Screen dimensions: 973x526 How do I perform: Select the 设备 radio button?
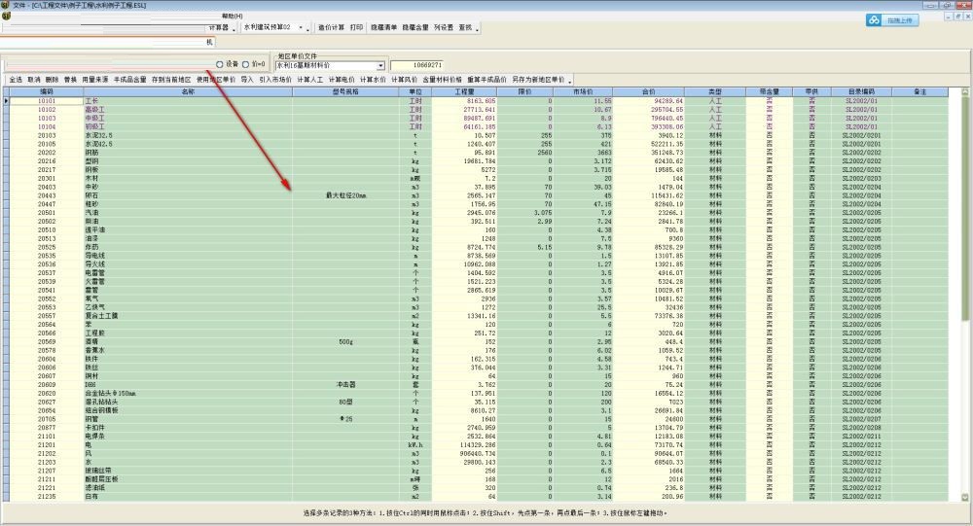coord(220,64)
